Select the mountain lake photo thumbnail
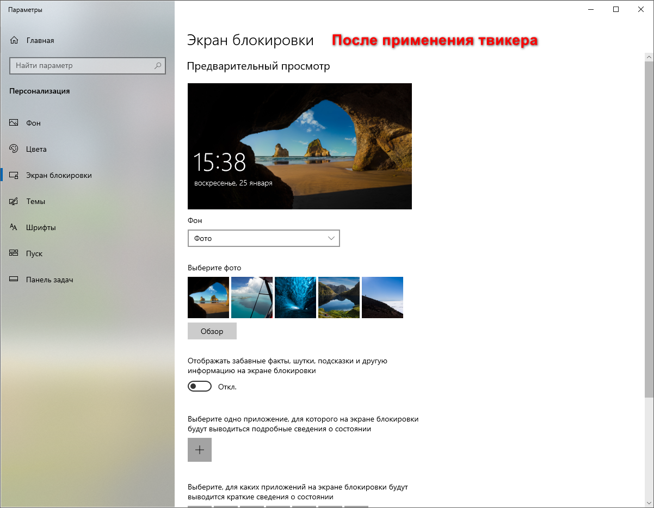Screen dimensions: 654x508 (x=339, y=298)
